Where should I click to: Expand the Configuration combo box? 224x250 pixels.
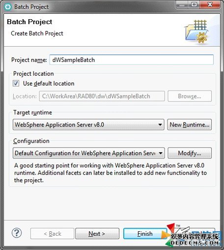click(x=89, y=153)
